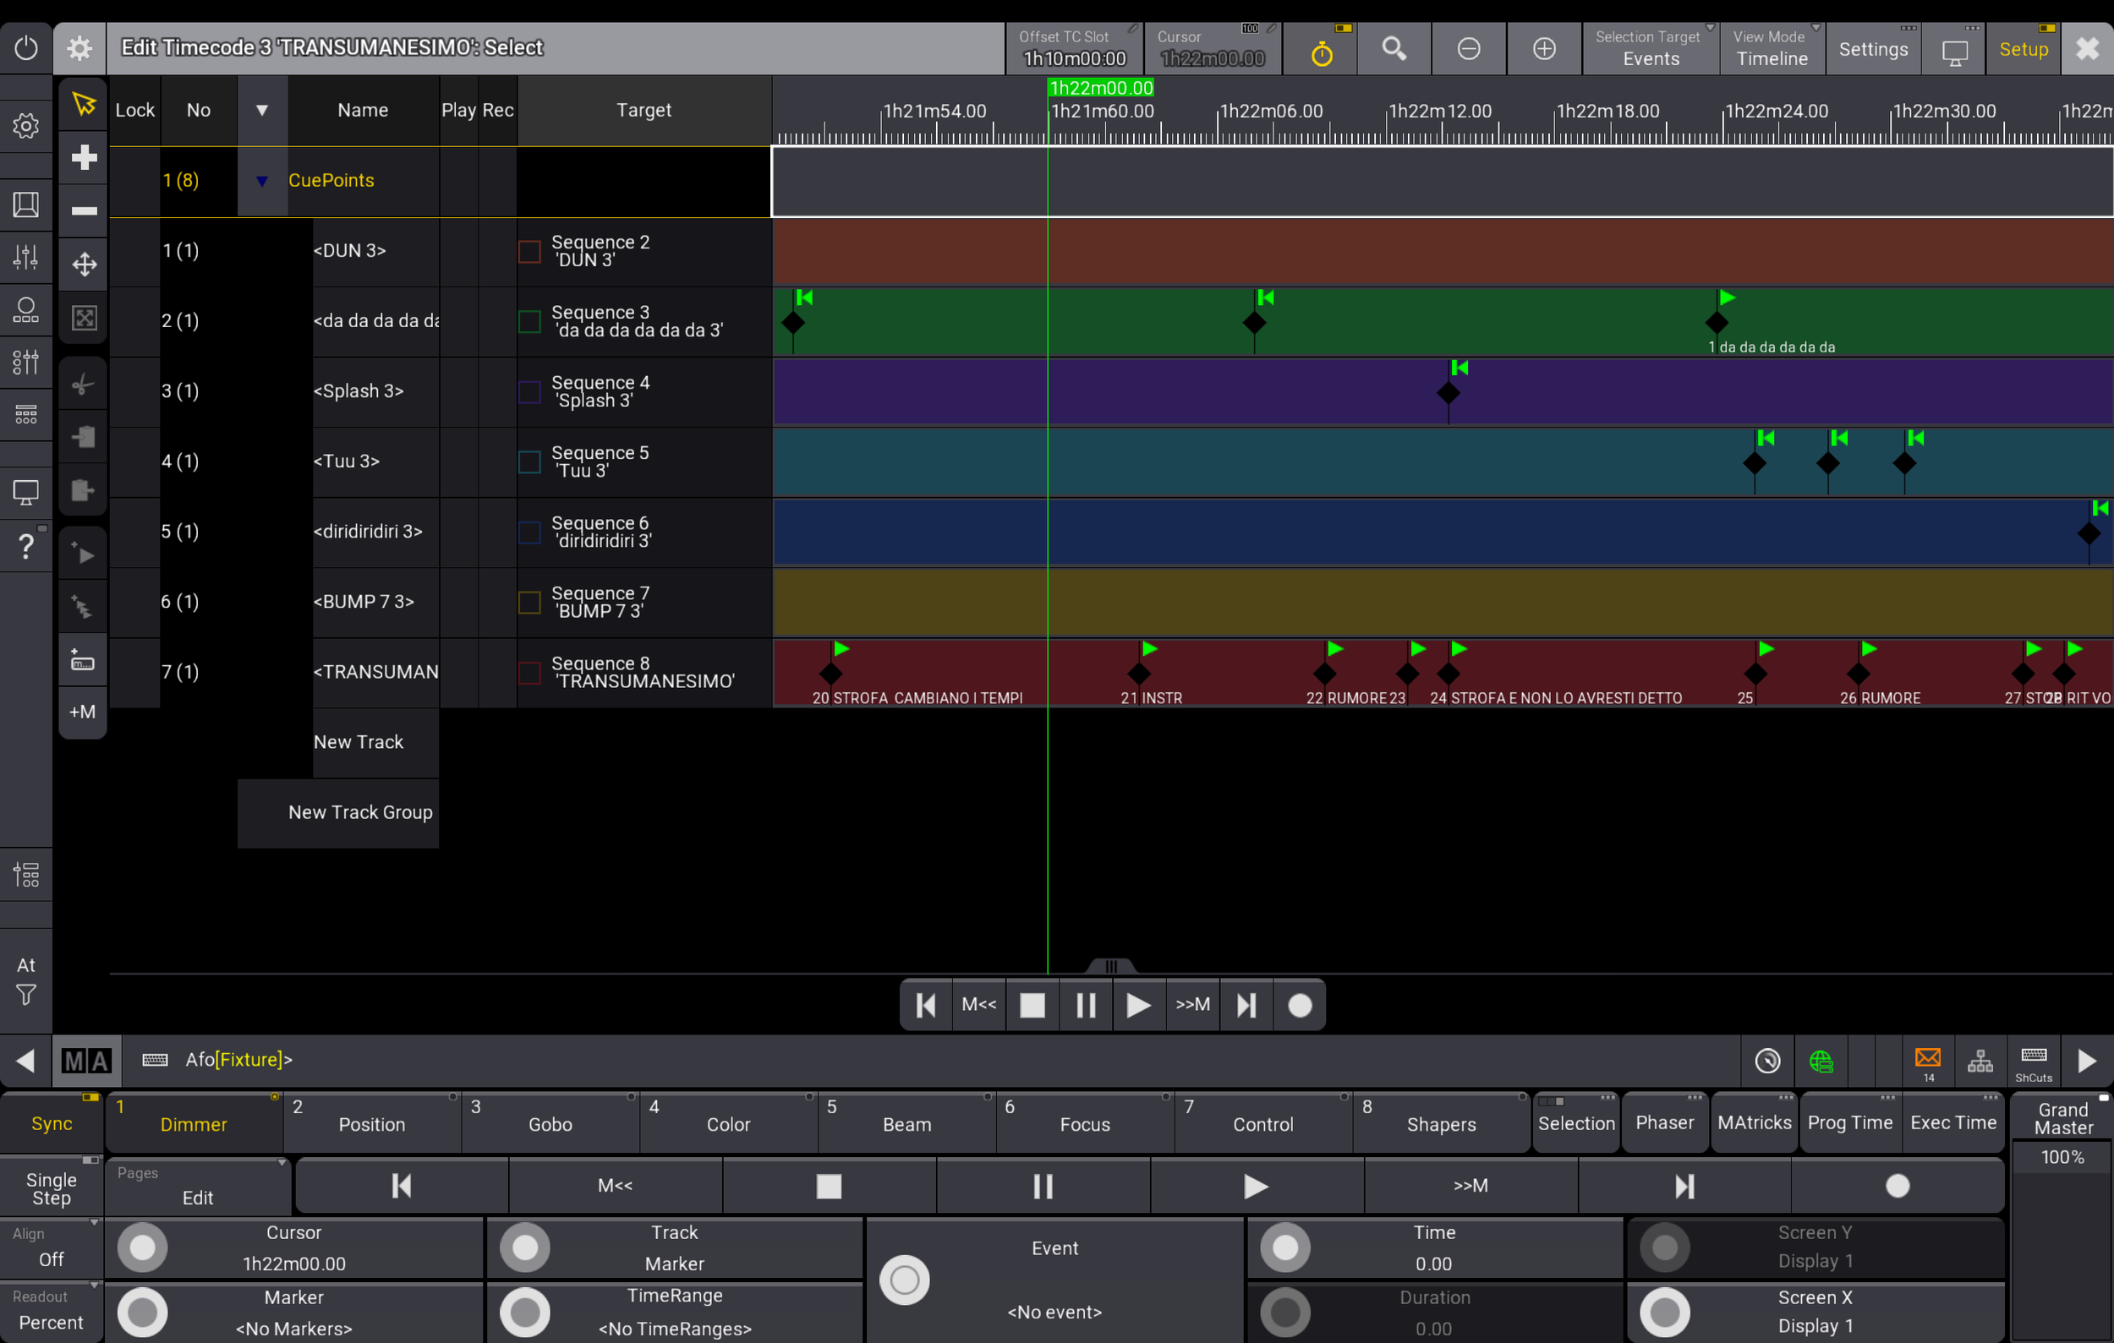Click the header dropdown triangle next to No
2114x1343 pixels.
coord(261,111)
